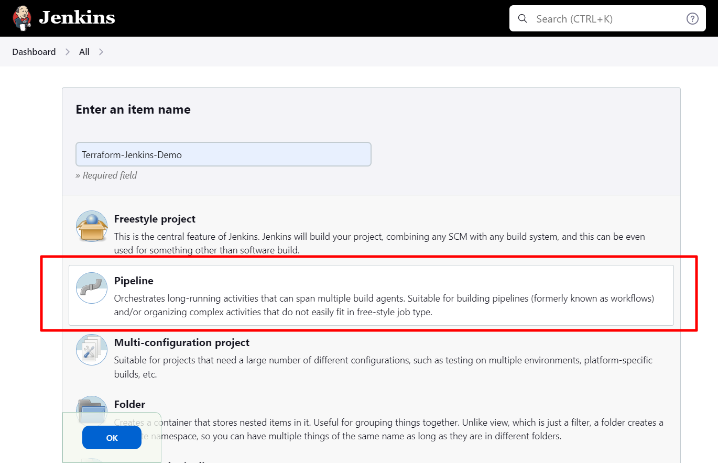Go to Dashboard breadcrumb
The width and height of the screenshot is (718, 466).
pos(34,52)
